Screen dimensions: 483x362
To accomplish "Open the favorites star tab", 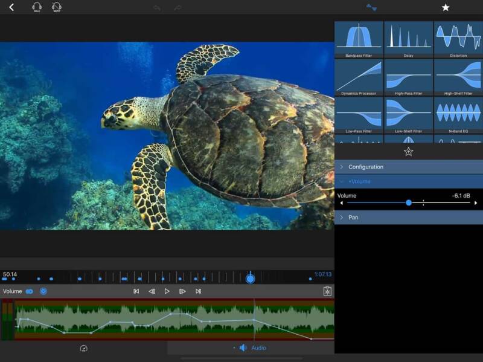I will (446, 7).
